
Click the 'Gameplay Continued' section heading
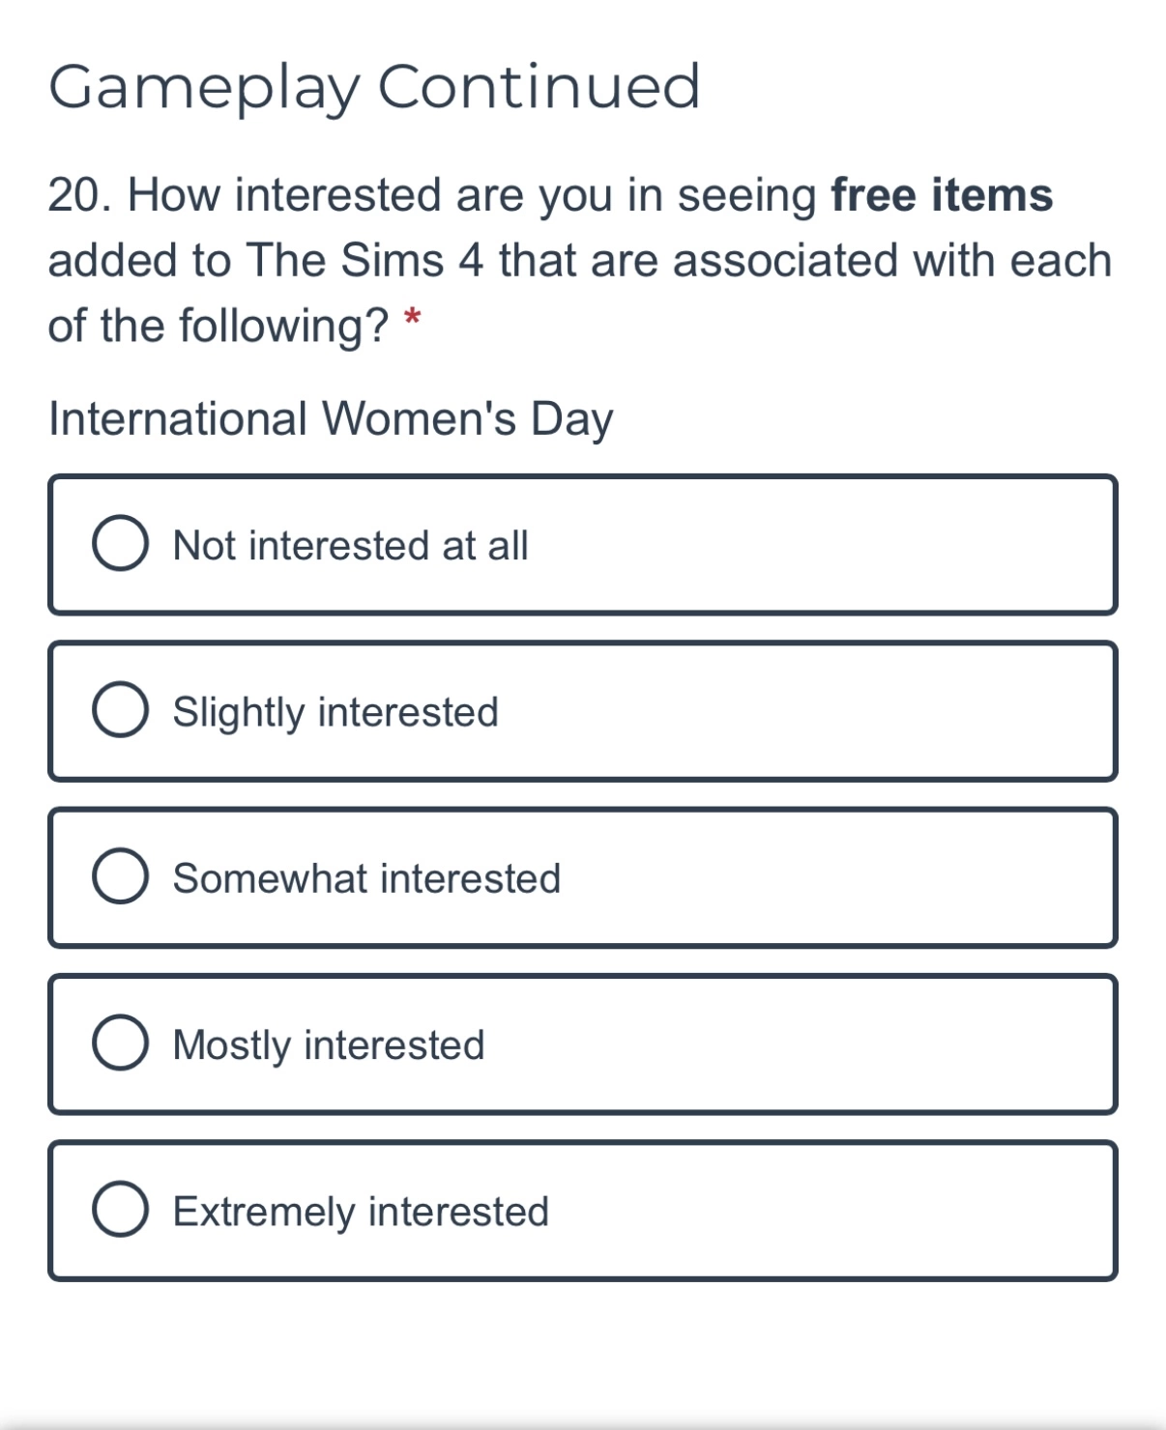374,88
